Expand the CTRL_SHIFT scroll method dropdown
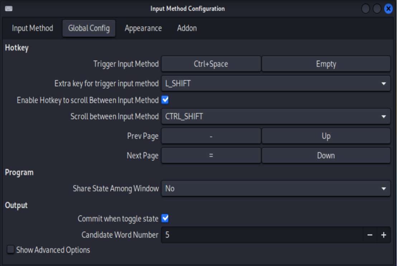This screenshot has height=266, width=397. 276,116
